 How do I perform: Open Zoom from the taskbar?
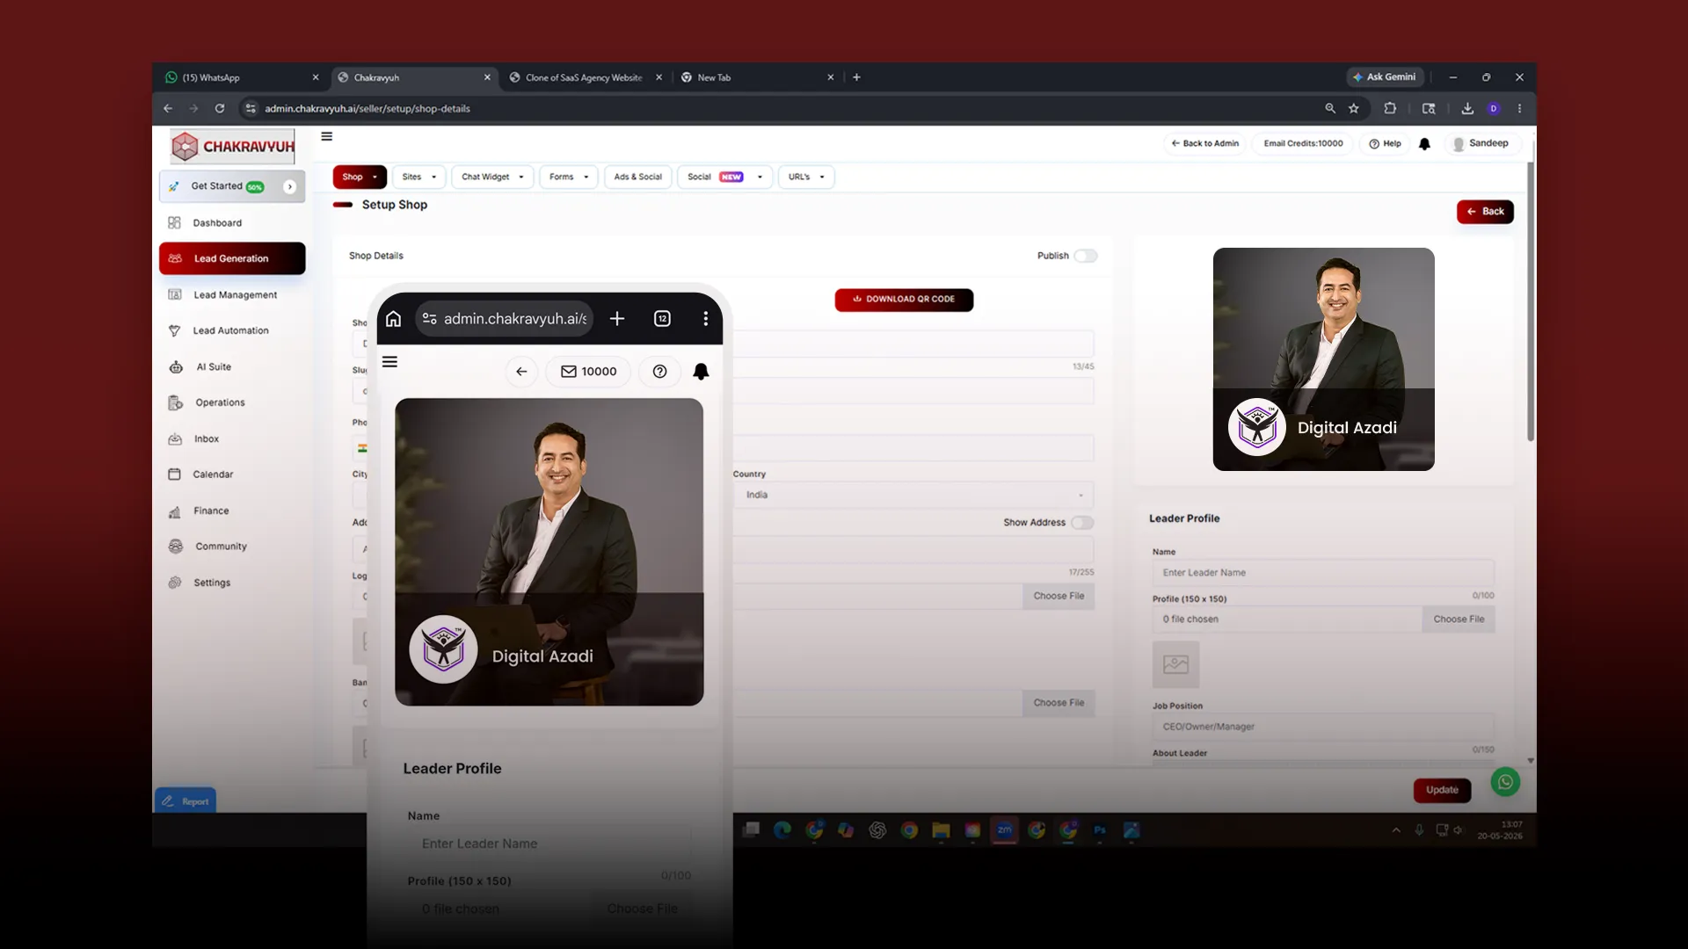(1004, 830)
